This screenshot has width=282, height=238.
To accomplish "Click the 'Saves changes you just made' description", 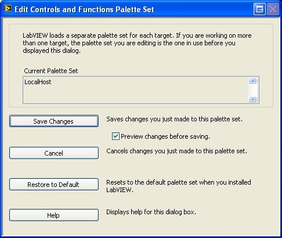I will (x=174, y=119).
